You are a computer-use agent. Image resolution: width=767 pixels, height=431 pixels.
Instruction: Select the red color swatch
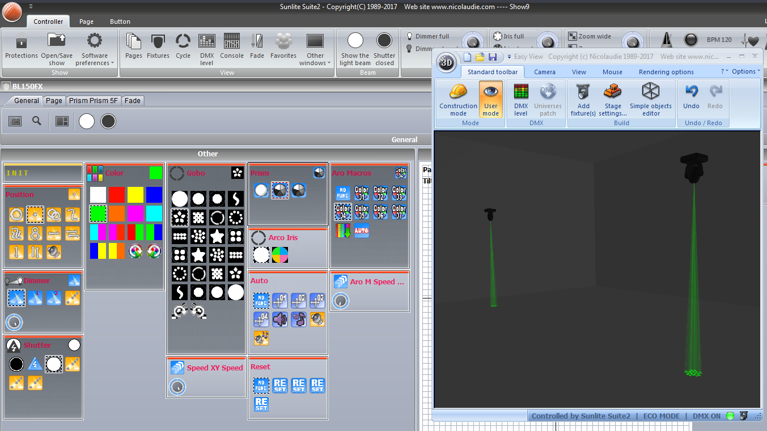pyautogui.click(x=117, y=195)
